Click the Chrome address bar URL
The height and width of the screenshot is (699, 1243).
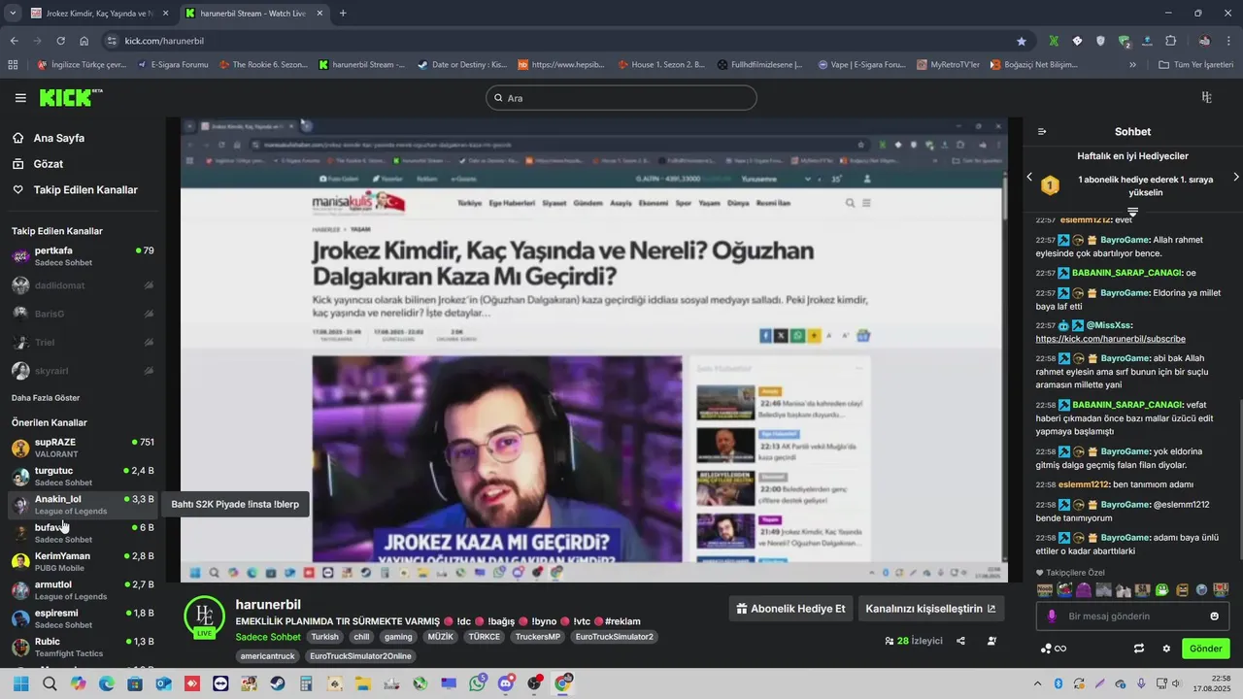pyautogui.click(x=164, y=41)
